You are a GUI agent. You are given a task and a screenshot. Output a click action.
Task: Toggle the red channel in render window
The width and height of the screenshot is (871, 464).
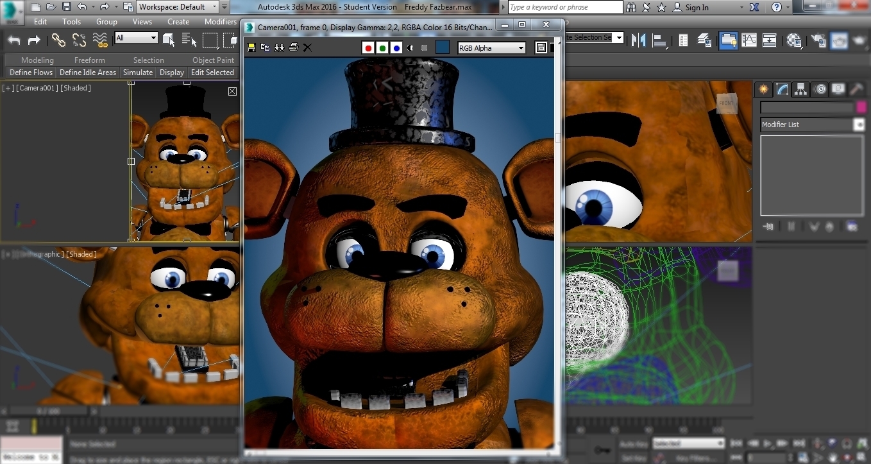[368, 47]
